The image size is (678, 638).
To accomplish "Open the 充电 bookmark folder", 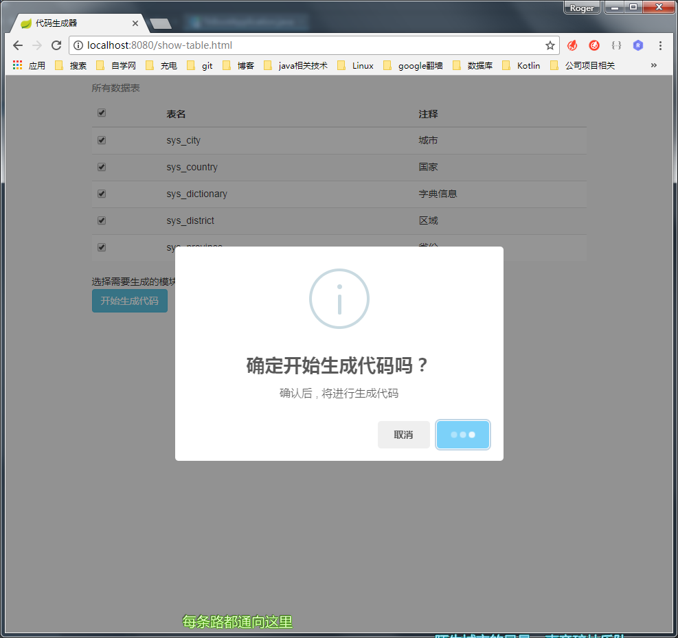I will [161, 65].
